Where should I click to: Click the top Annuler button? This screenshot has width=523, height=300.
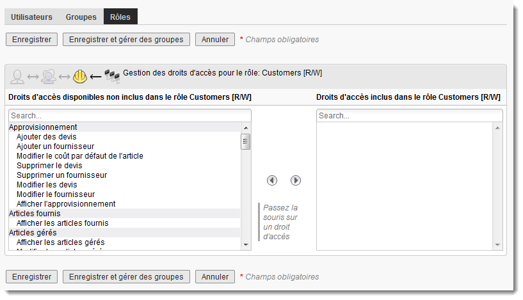click(x=215, y=39)
